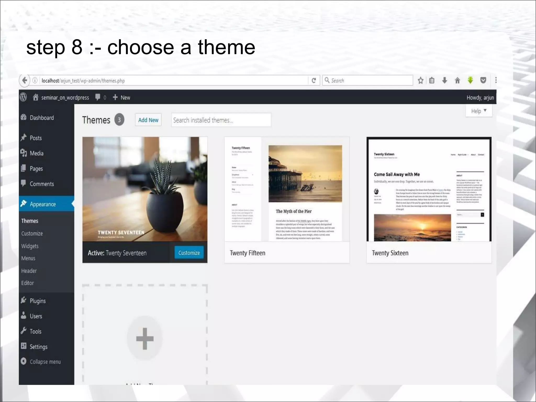Click the Active: Twenty Seventeen label
Viewport: 536px width, 402px height.
click(x=117, y=253)
